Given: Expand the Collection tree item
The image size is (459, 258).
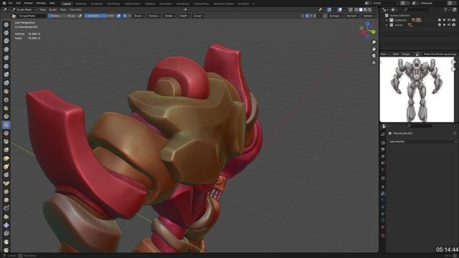Looking at the screenshot, I should pyautogui.click(x=387, y=20).
